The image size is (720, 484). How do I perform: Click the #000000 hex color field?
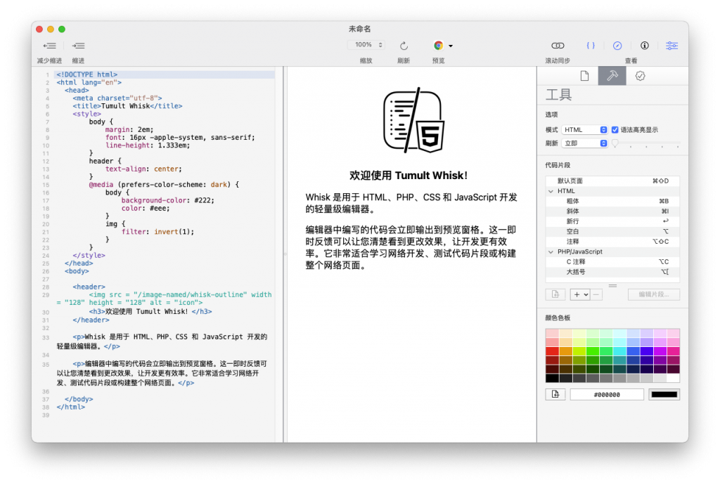(x=607, y=395)
